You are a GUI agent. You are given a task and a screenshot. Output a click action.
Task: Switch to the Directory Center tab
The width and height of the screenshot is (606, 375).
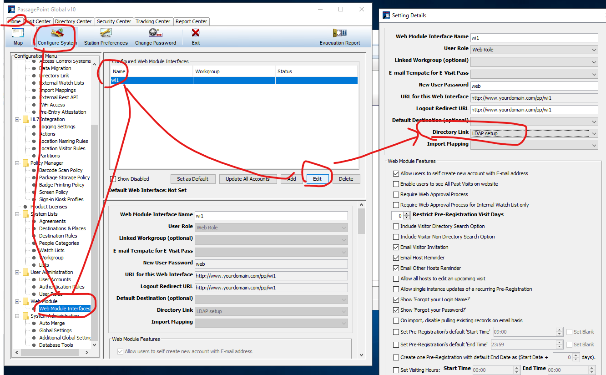coord(73,21)
